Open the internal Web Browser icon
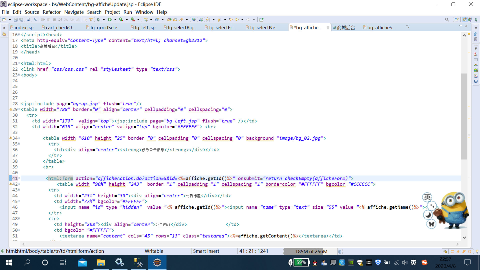Screen dimensions: 480x270 click(x=194, y=19)
